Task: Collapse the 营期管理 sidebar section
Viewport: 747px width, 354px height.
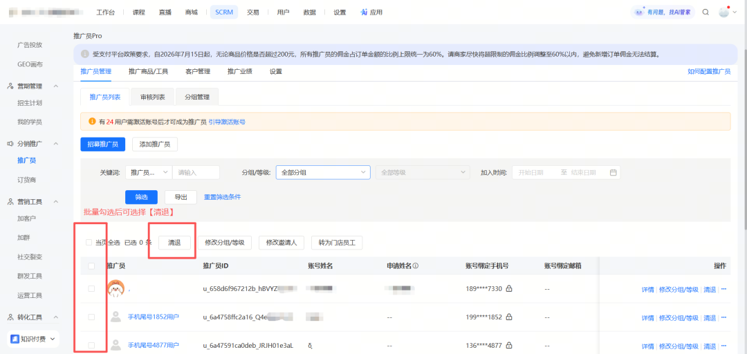Action: (56, 86)
